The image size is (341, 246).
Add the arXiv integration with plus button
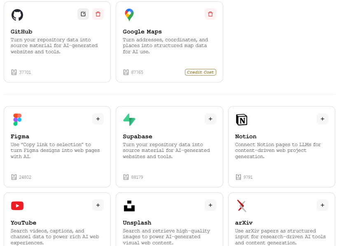click(x=322, y=205)
